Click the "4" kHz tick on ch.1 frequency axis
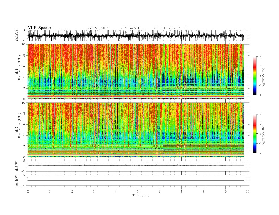The image size is (279, 215). (25, 77)
